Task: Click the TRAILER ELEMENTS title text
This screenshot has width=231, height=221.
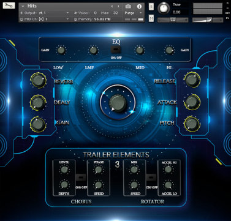Action: (116, 155)
